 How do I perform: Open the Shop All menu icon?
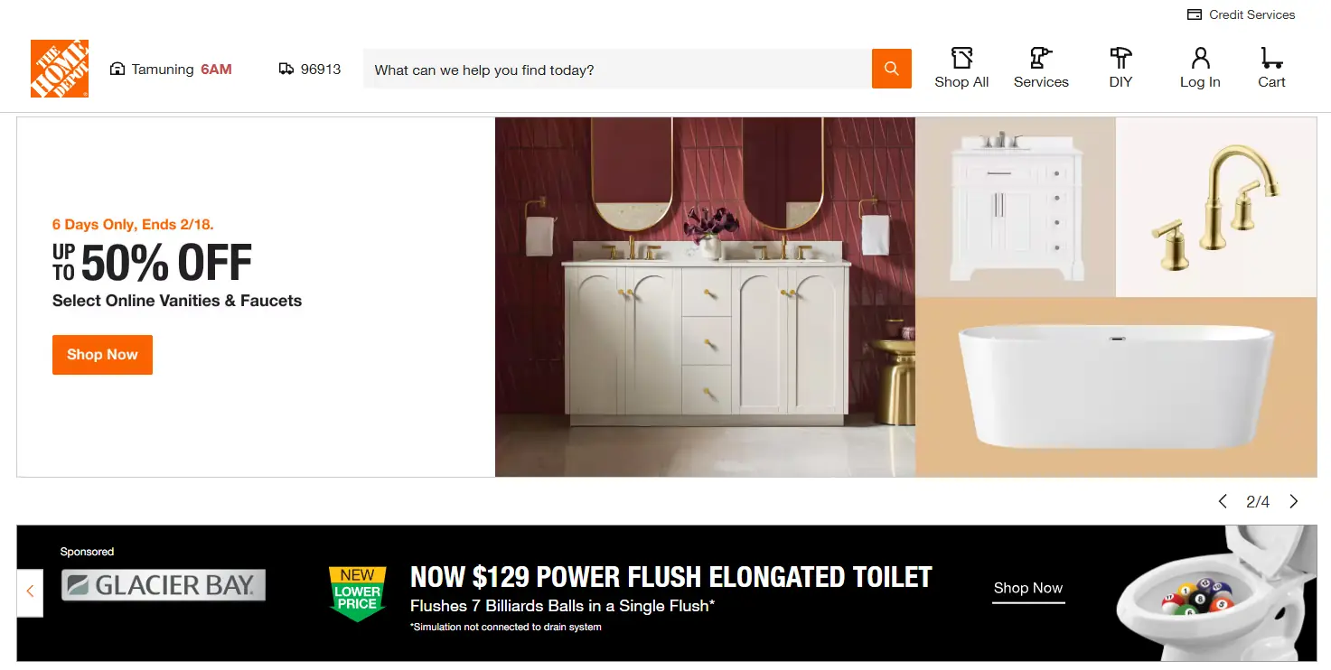pyautogui.click(x=961, y=58)
